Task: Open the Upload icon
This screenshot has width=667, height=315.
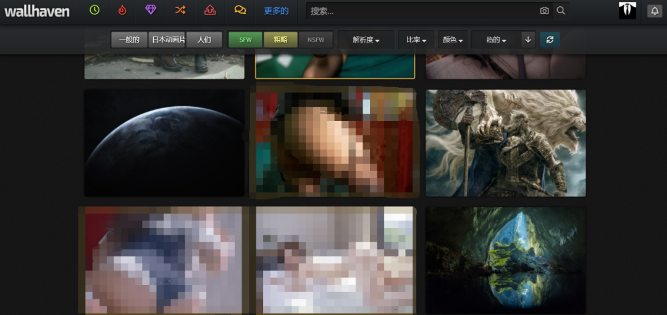Action: [x=210, y=10]
